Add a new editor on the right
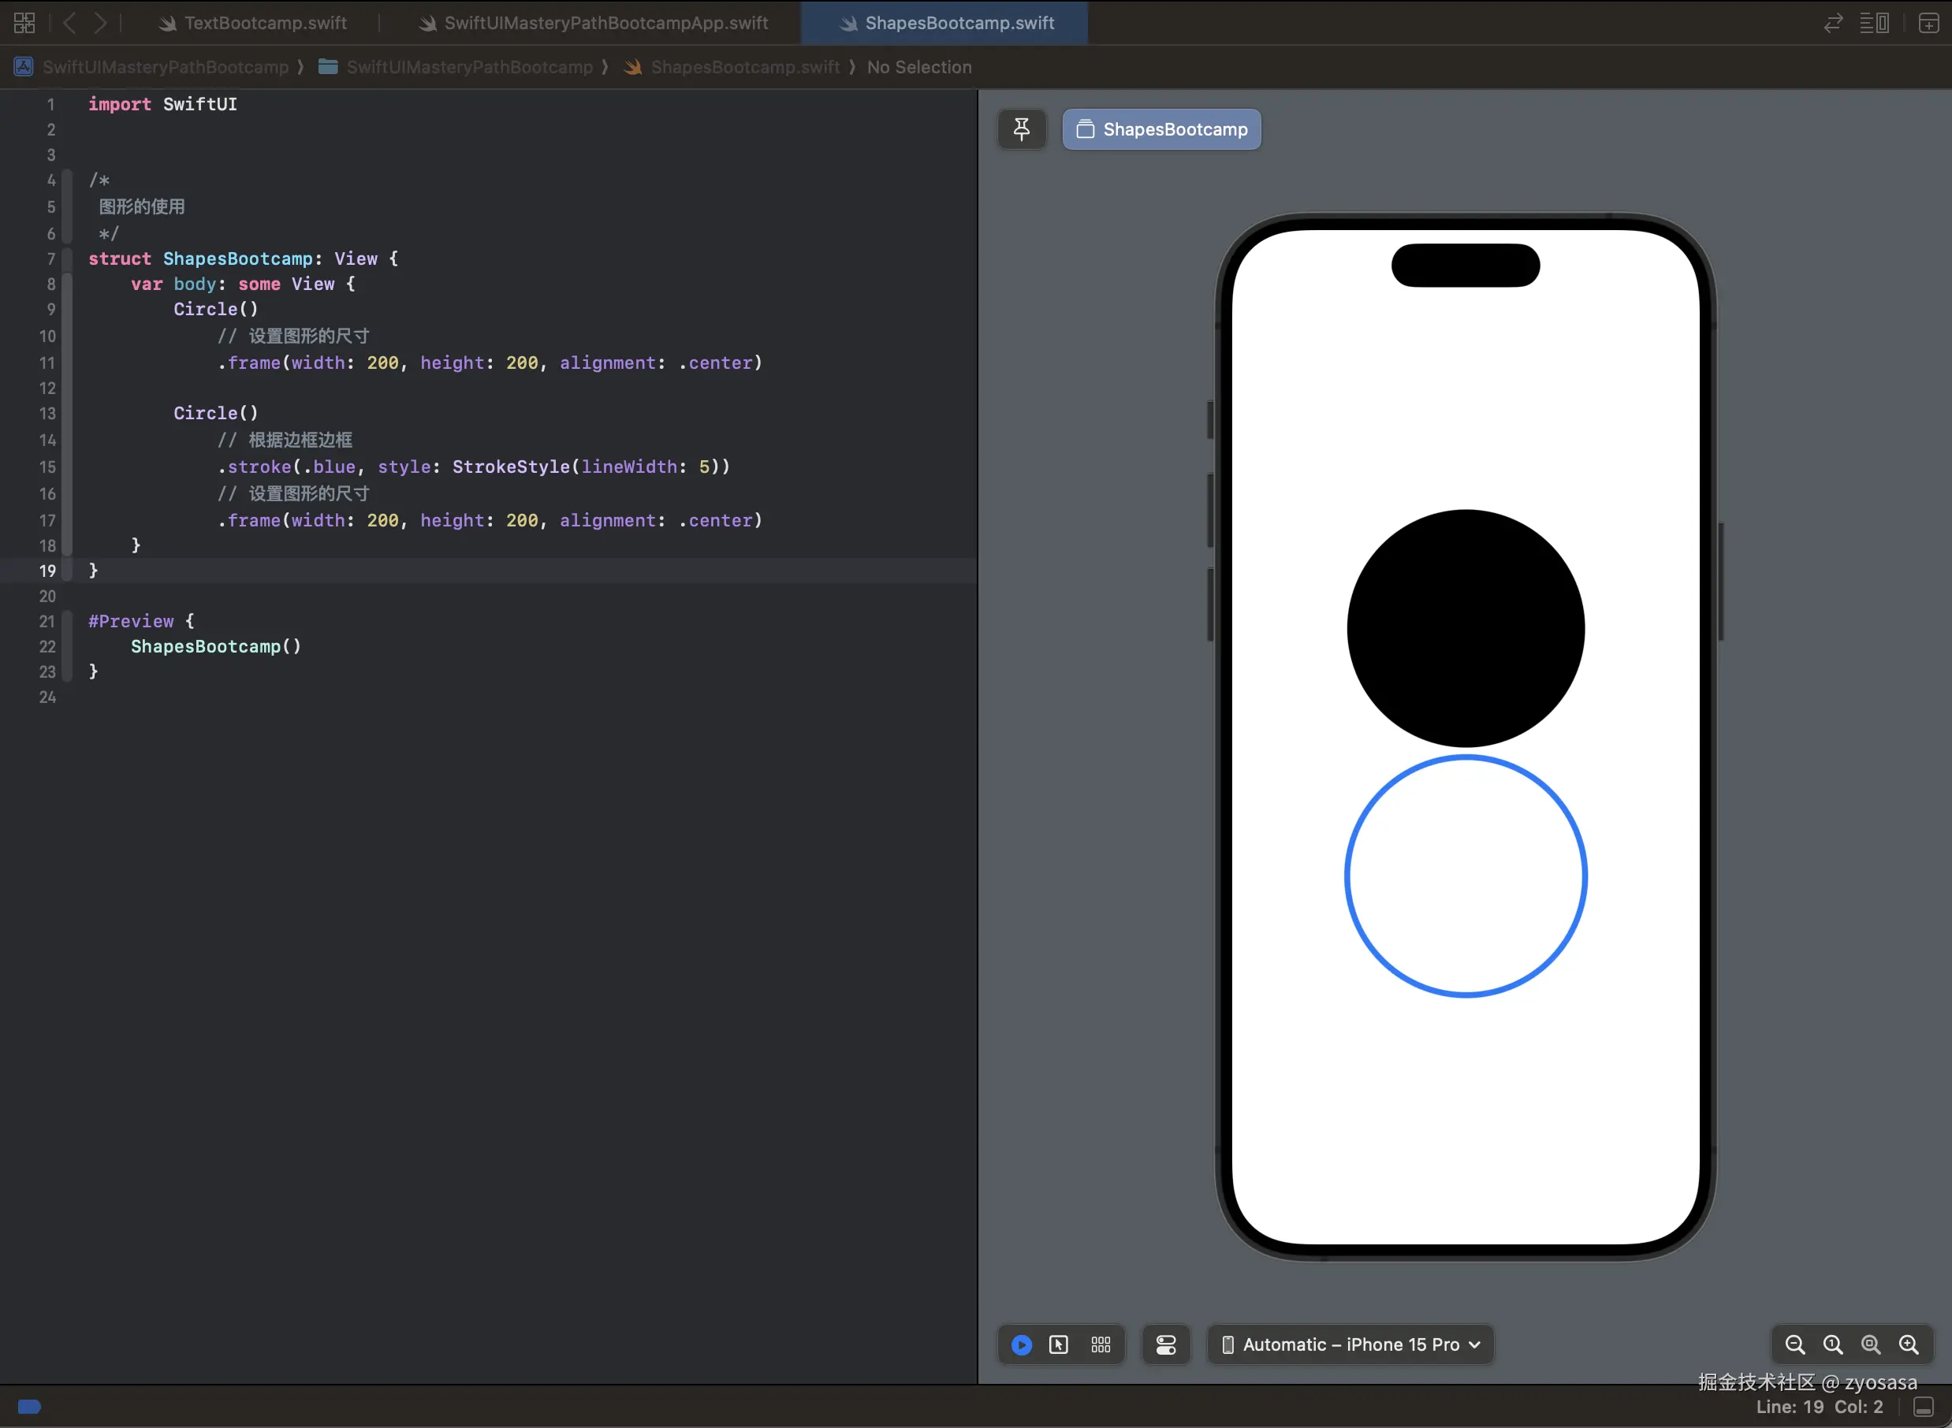 [x=1928, y=24]
